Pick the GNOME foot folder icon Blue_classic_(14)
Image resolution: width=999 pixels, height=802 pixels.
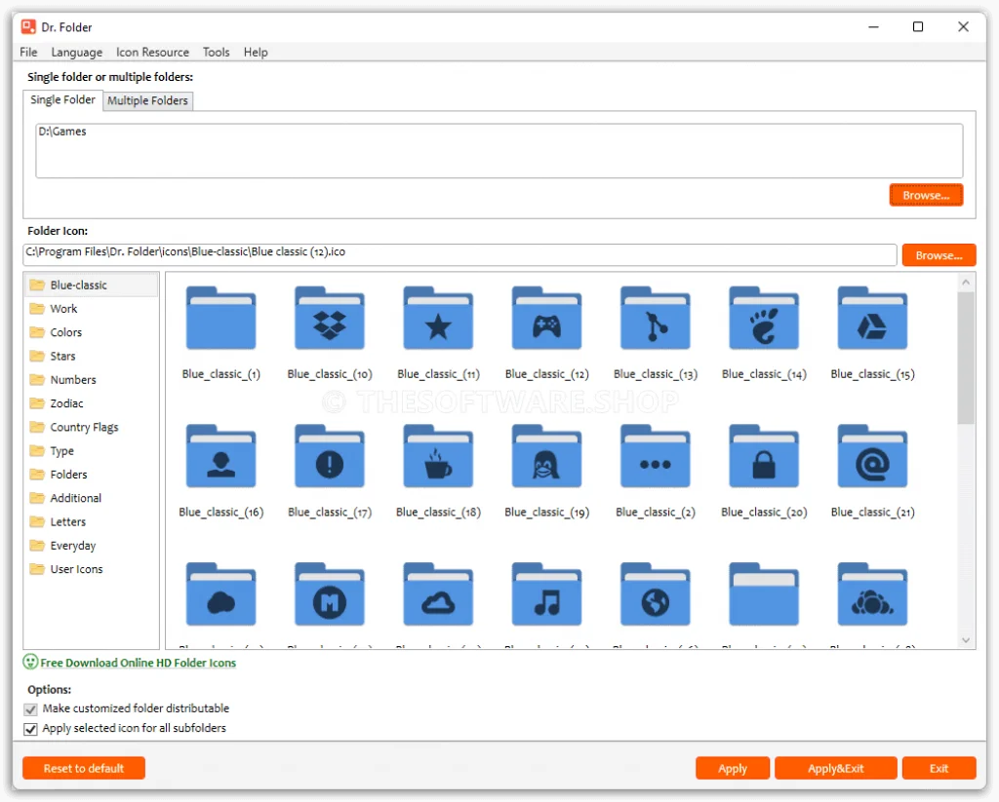click(764, 318)
